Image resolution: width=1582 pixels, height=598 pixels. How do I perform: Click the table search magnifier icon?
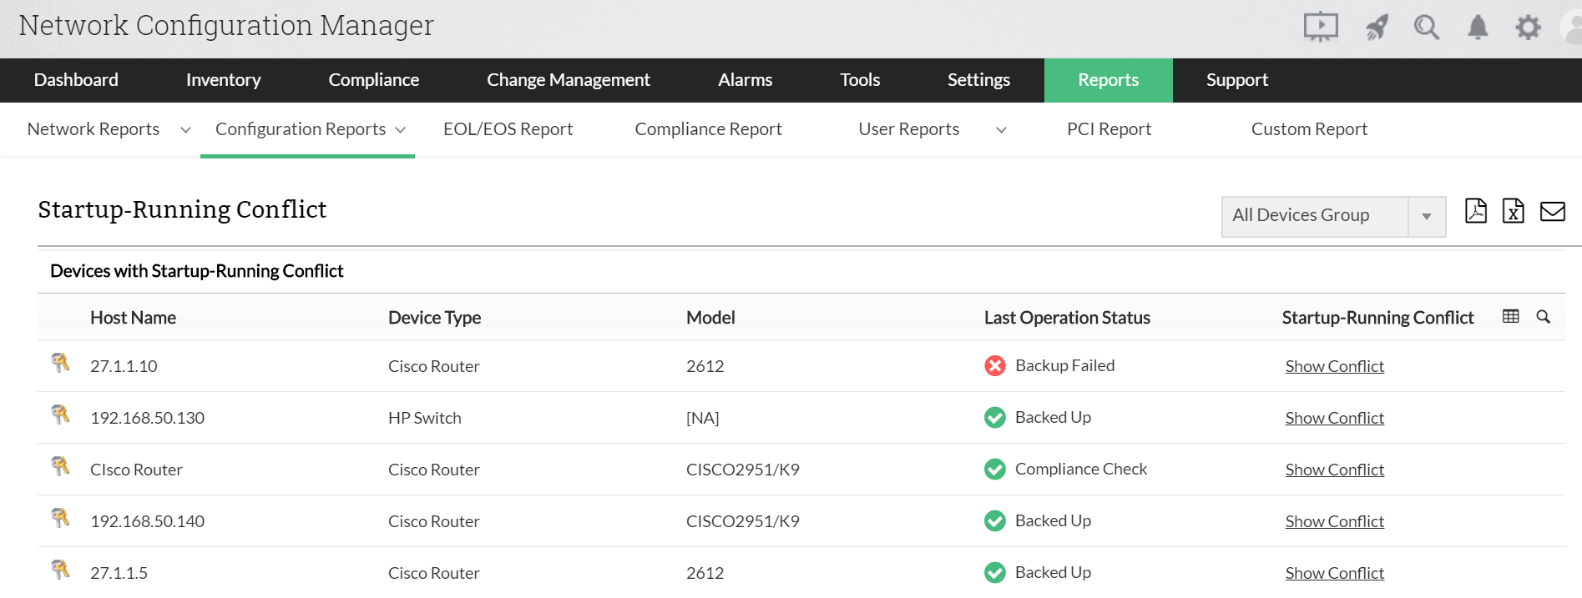[1544, 316]
